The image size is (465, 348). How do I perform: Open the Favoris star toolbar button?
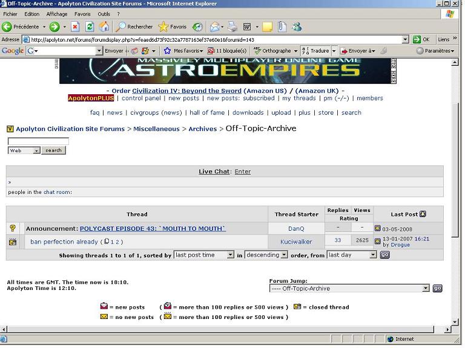(x=173, y=27)
